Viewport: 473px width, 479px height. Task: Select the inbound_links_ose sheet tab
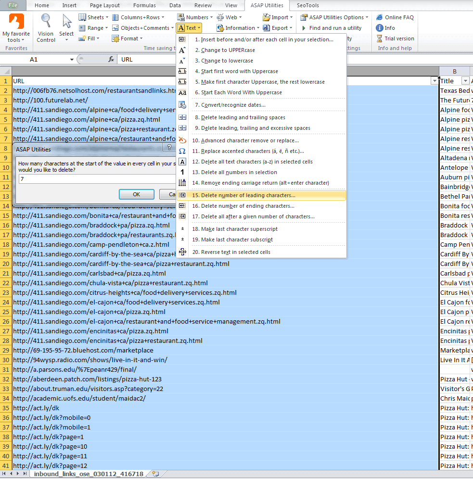89,474
